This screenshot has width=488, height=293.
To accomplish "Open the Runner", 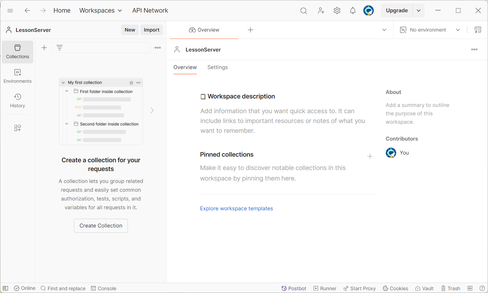I will pyautogui.click(x=325, y=288).
